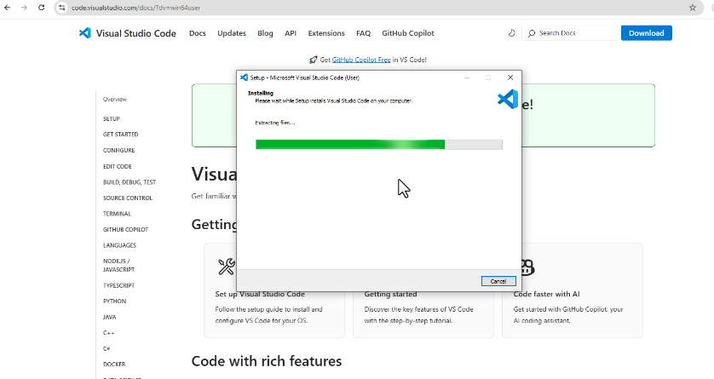Reload the page with refresh icon
Screen dimensions: 714x379
[x=42, y=8]
